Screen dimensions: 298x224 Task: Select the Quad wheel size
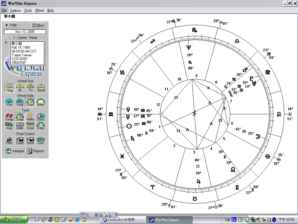pyautogui.click(x=41, y=88)
